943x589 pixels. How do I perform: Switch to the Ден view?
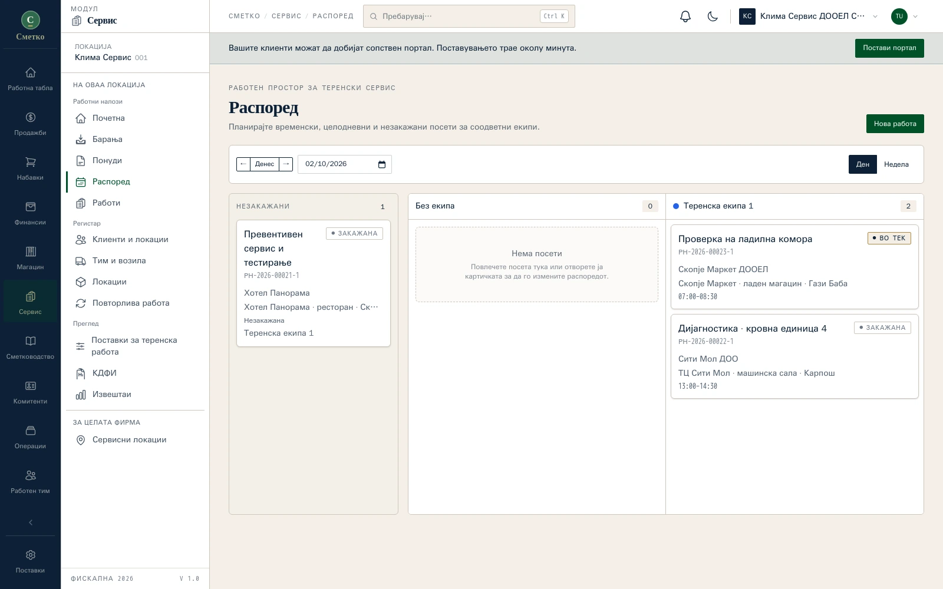863,164
